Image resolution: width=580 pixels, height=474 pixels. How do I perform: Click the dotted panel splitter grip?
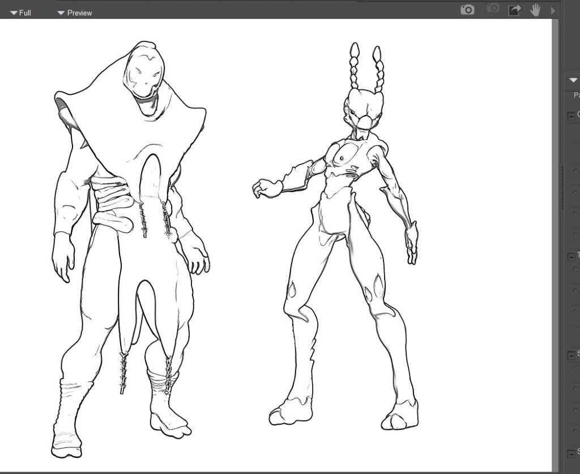[x=562, y=187]
